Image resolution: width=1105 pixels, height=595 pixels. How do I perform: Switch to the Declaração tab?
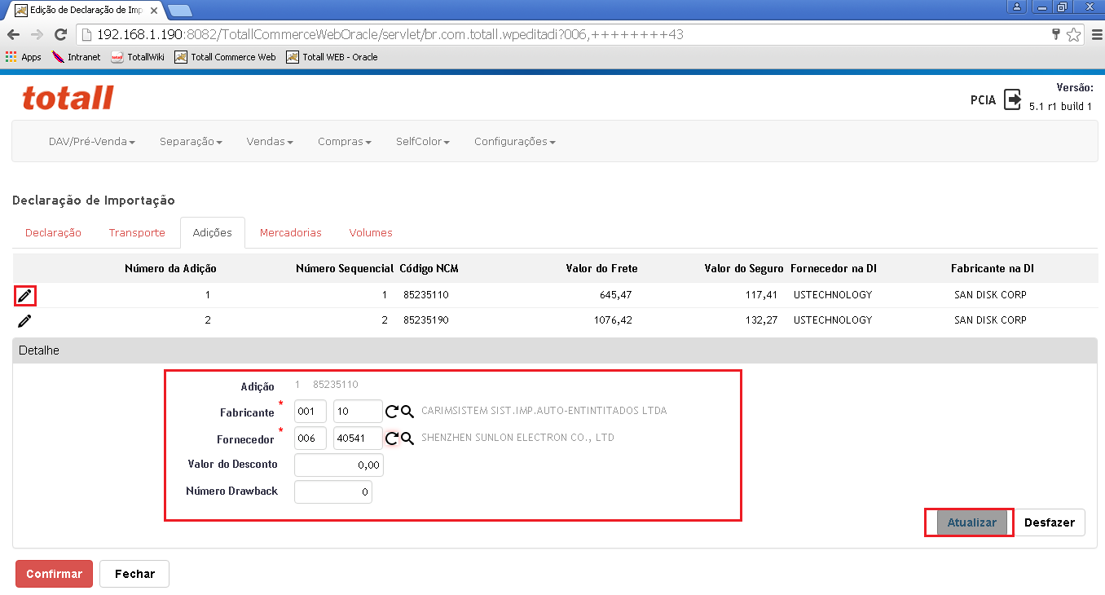pos(54,233)
